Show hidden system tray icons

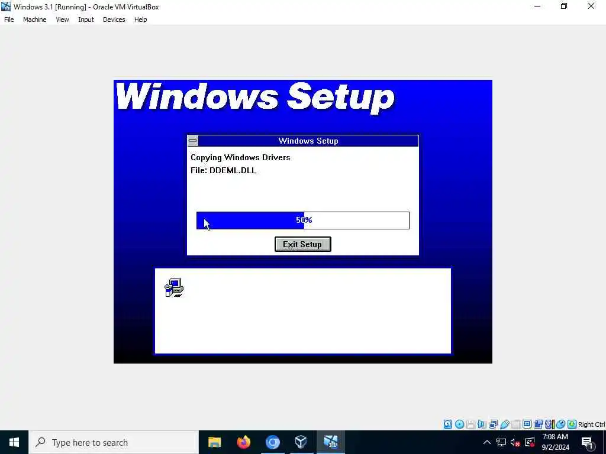[487, 442]
